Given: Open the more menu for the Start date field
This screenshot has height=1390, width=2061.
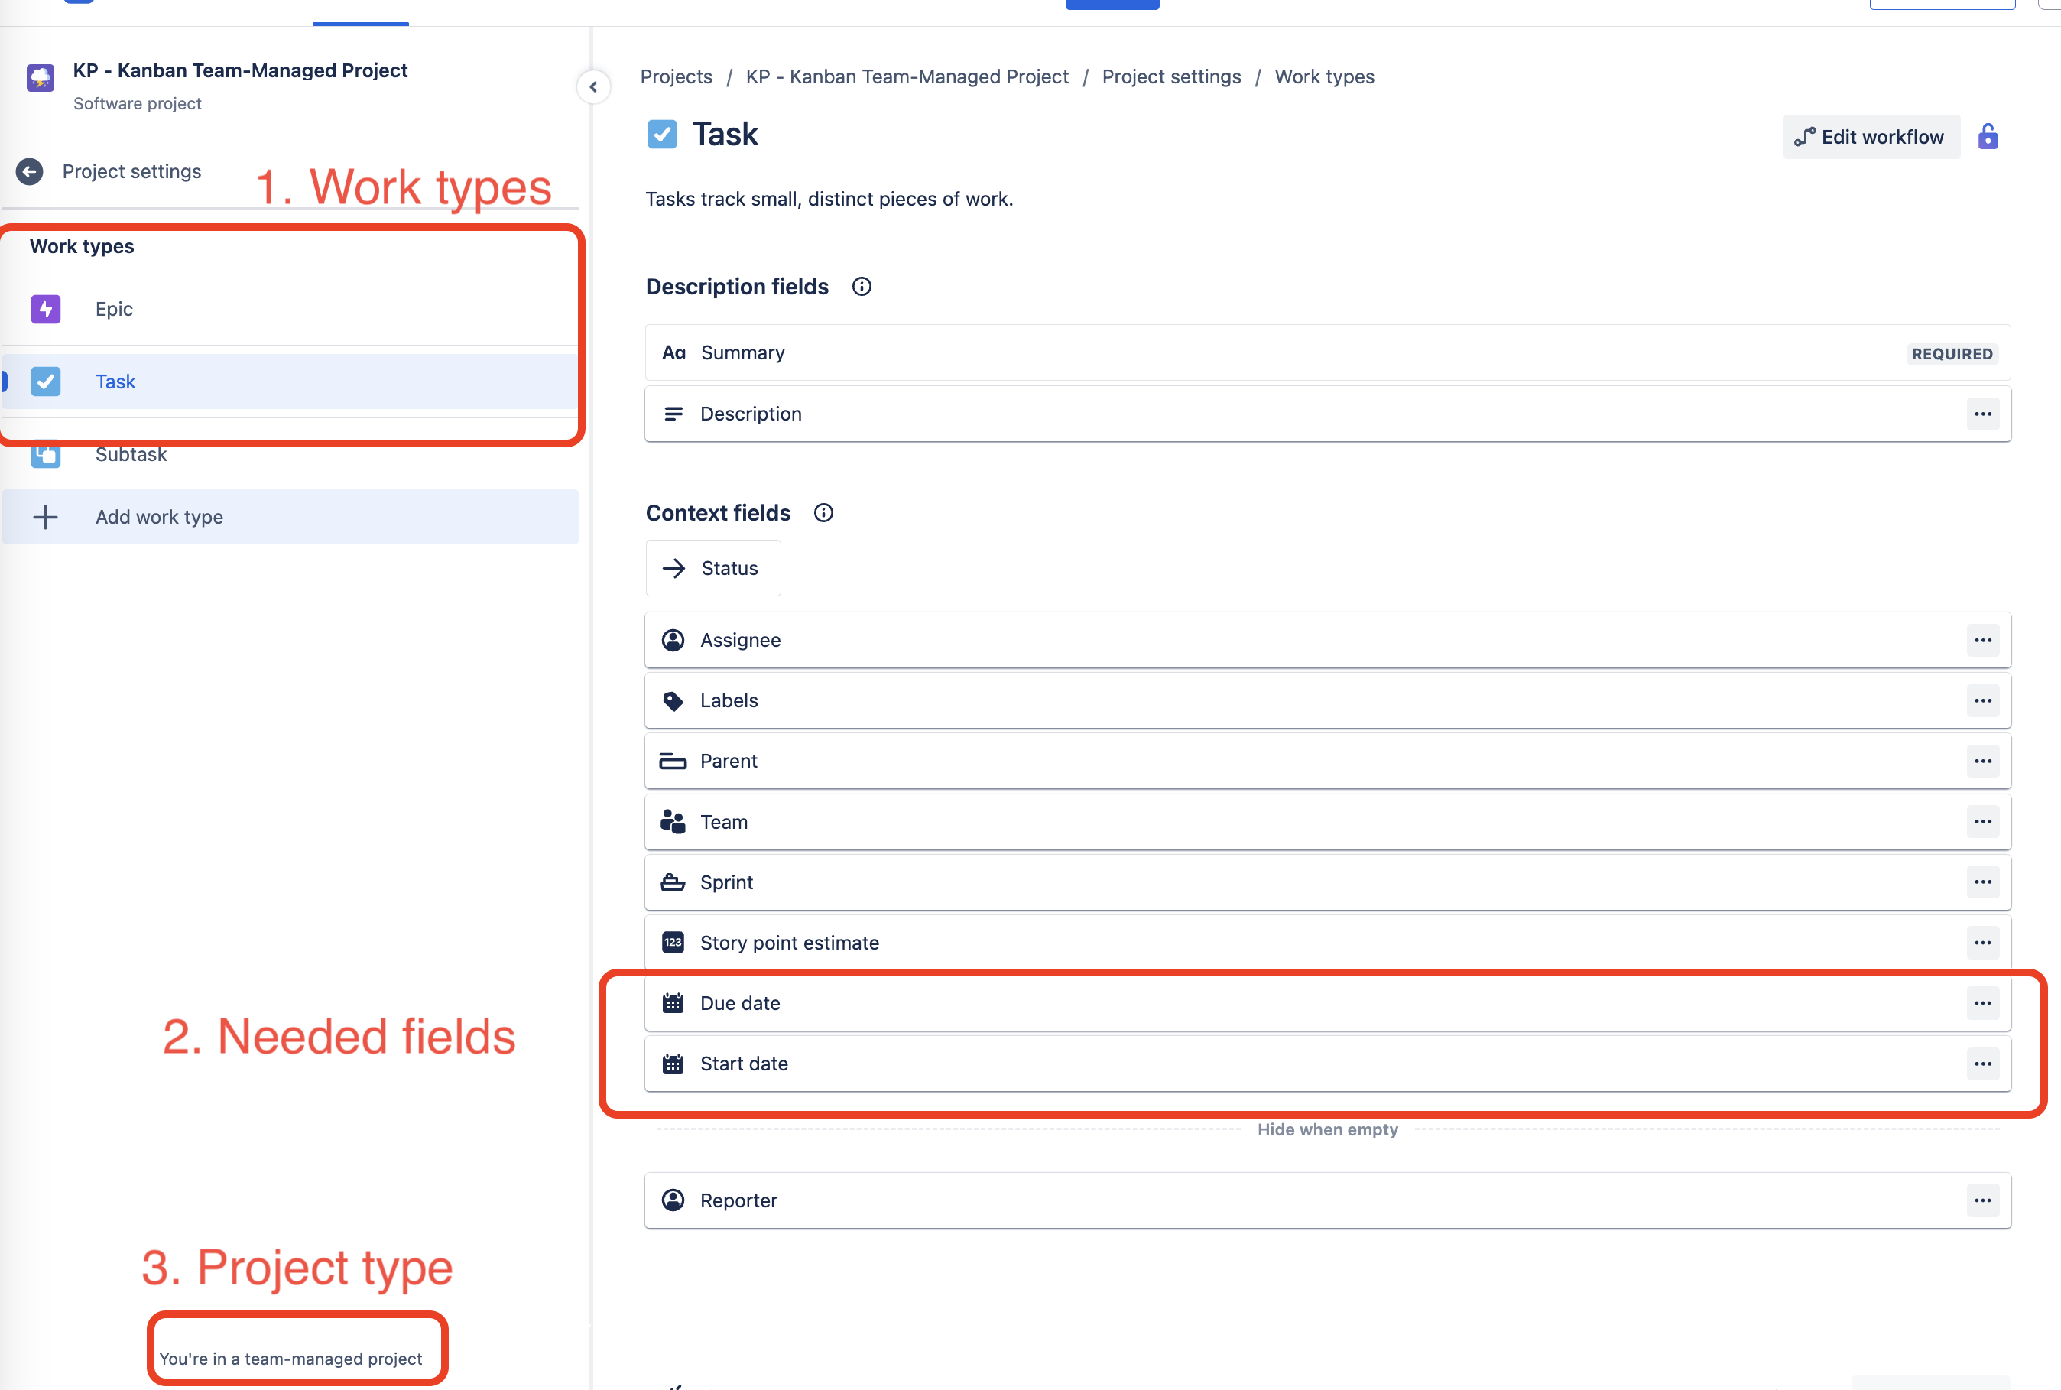Looking at the screenshot, I should tap(1982, 1063).
